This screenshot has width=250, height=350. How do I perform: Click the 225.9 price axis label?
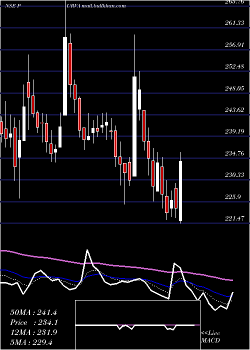click(234, 197)
